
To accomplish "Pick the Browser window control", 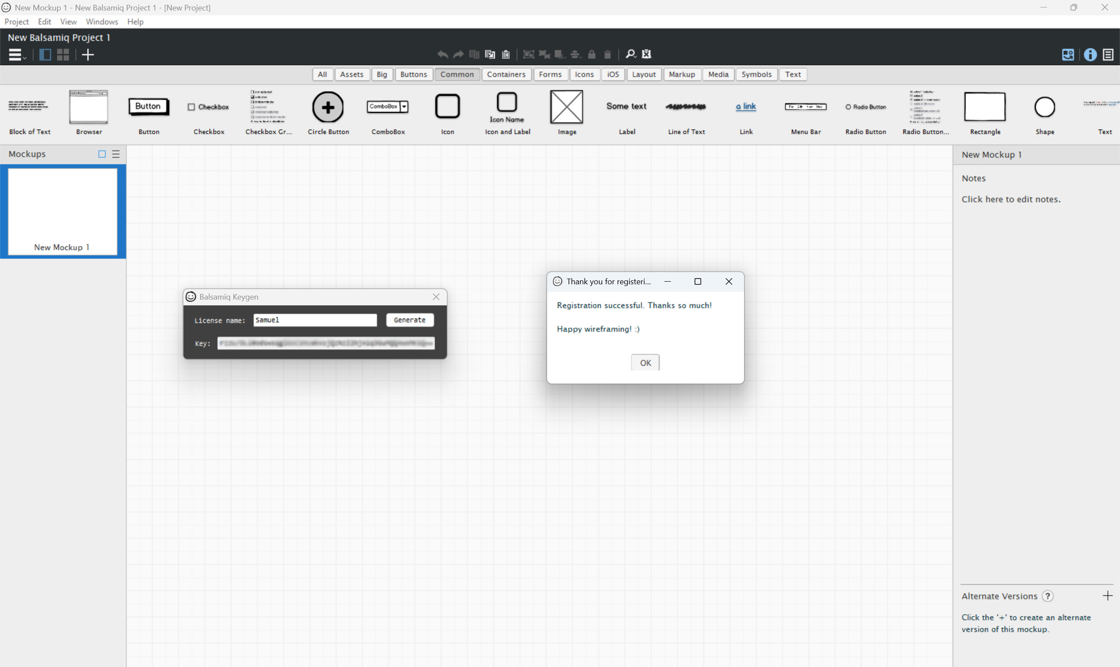I will pyautogui.click(x=89, y=112).
